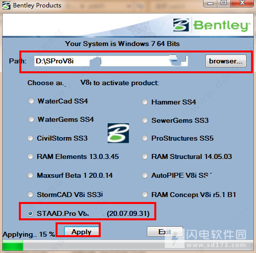This screenshot has width=256, height=253.
Task: Click the green applying progress bar
Action: pyautogui.click(x=13, y=246)
